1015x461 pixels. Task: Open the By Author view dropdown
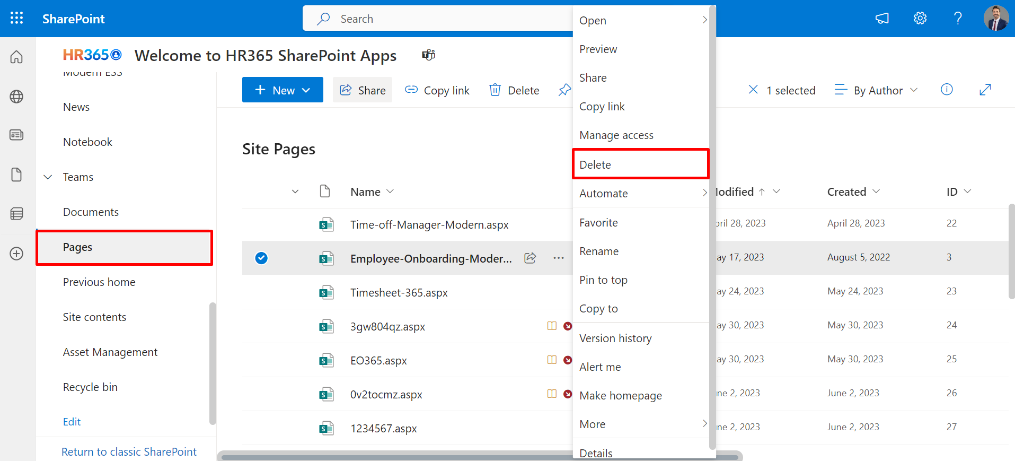click(x=876, y=90)
